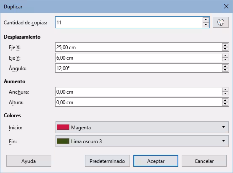
Task: Open help with the Ayuda button
Action: 29,161
